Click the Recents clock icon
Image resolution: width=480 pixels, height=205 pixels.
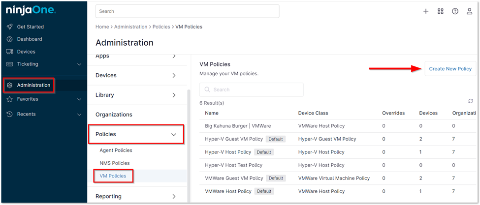[x=10, y=114]
